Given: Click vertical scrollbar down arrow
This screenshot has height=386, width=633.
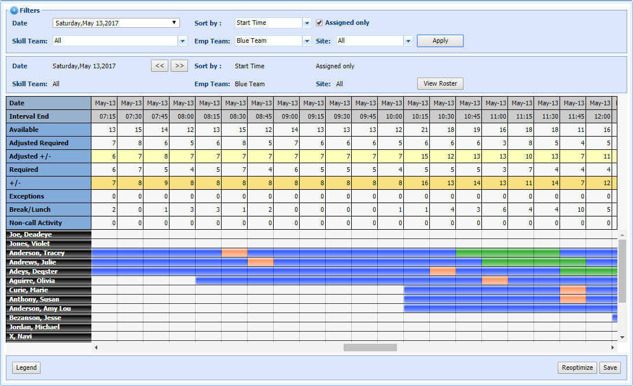Looking at the screenshot, I should click(623, 337).
